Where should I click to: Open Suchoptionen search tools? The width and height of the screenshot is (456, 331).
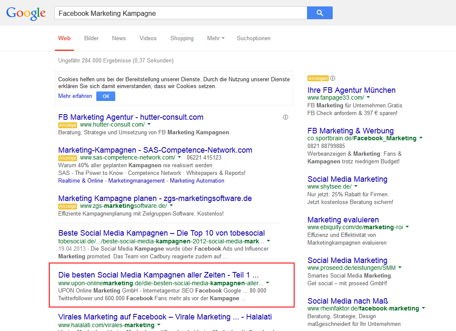point(253,38)
